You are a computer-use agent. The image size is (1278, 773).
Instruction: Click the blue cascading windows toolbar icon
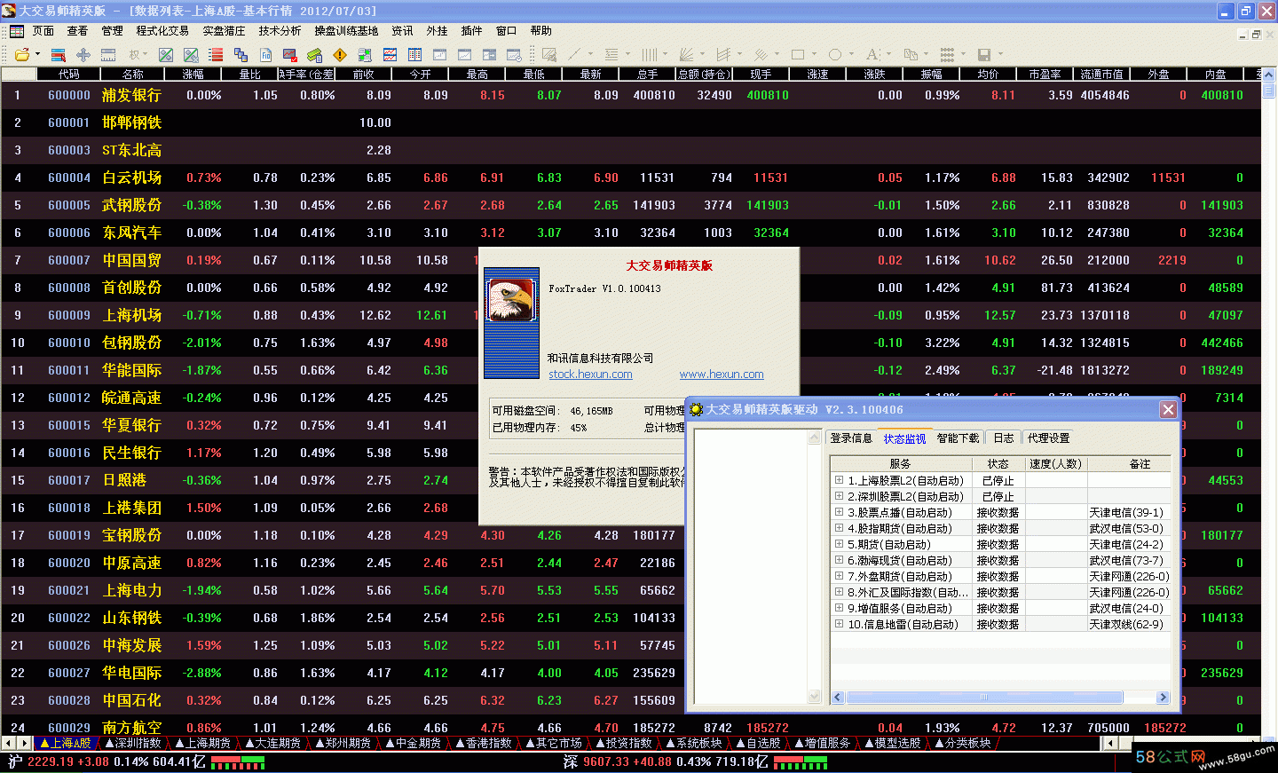click(x=241, y=54)
